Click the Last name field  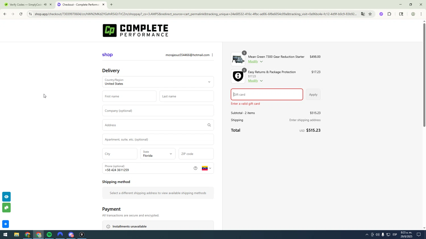187,96
